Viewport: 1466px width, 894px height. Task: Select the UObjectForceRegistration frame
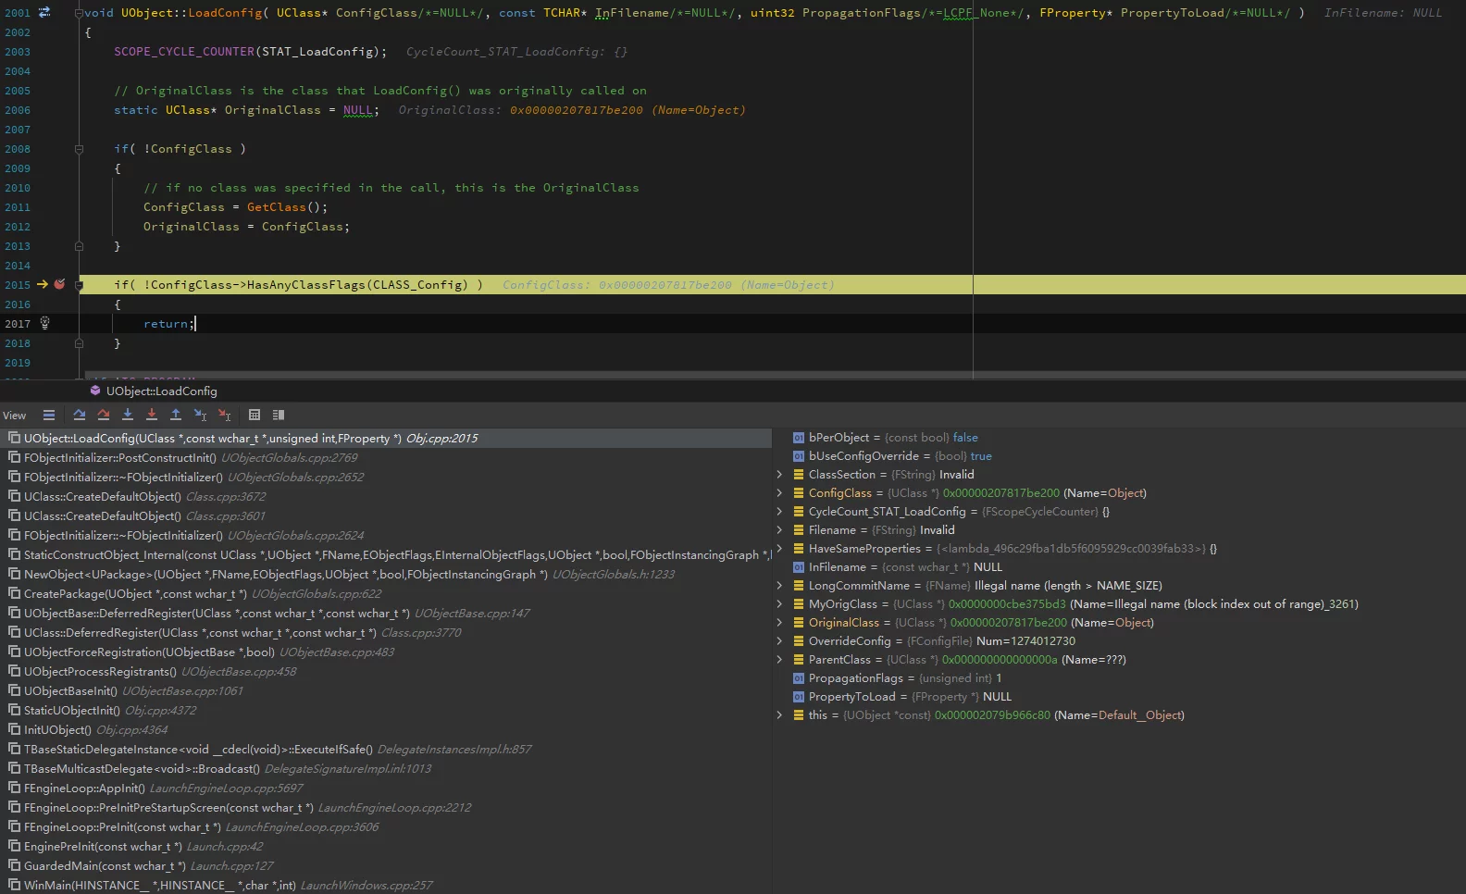click(386, 652)
